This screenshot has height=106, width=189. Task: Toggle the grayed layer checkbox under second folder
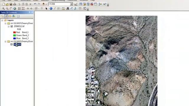tap(12, 44)
